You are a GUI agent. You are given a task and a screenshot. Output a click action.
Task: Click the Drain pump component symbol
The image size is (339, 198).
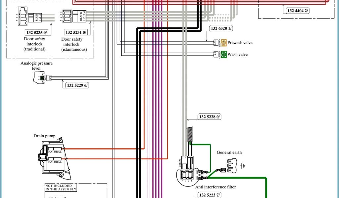point(54,157)
